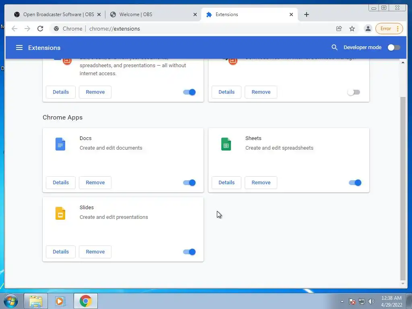
Task: Open the Windows Start menu
Action: pos(11,301)
